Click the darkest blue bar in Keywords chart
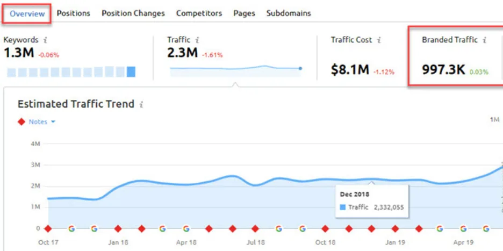The image size is (503, 251). tap(131, 71)
